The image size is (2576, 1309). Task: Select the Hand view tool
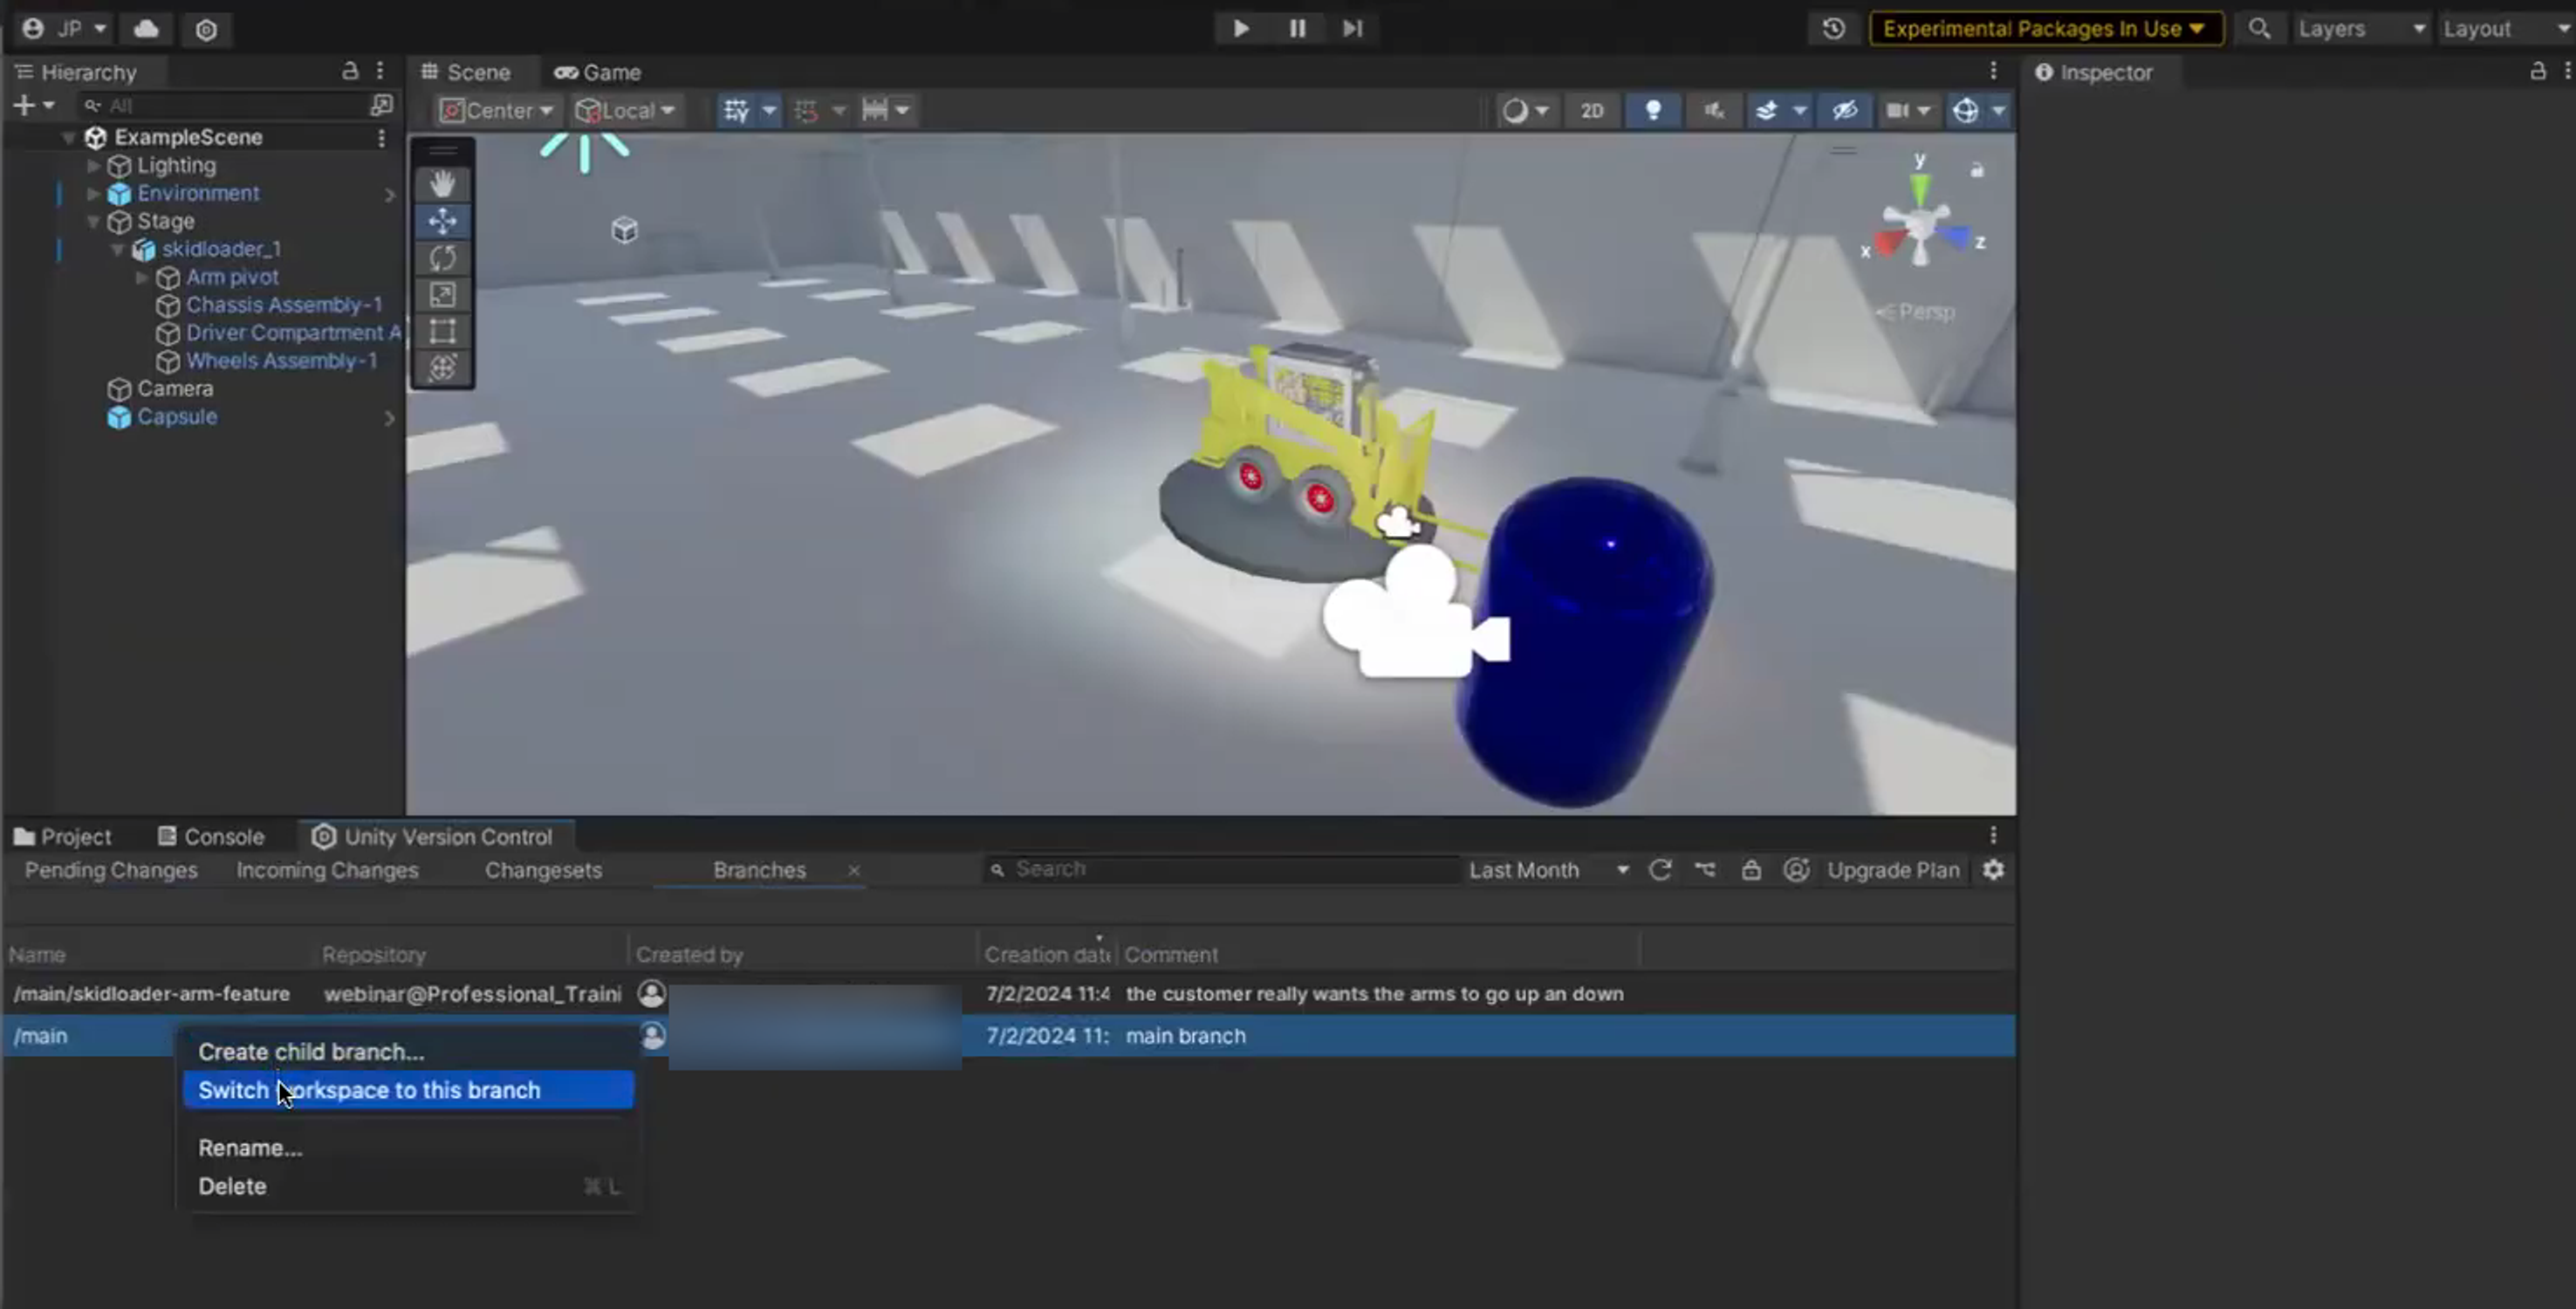point(442,184)
